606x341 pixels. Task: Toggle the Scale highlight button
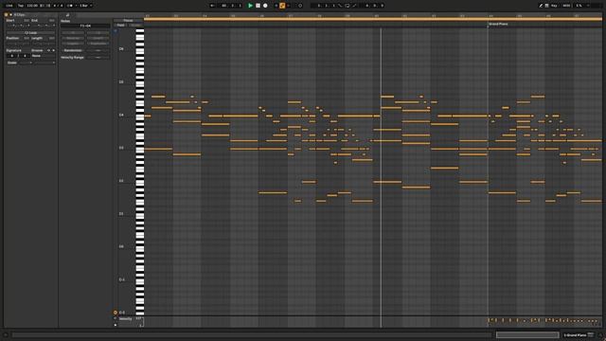point(135,26)
